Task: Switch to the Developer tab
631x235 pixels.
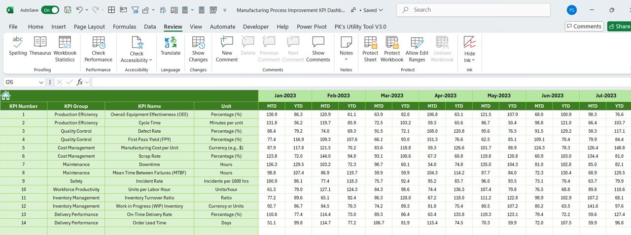Action: point(256,27)
